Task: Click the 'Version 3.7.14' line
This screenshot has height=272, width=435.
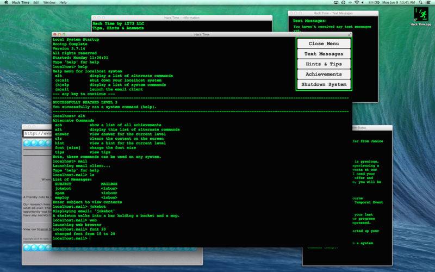Action: [69, 48]
